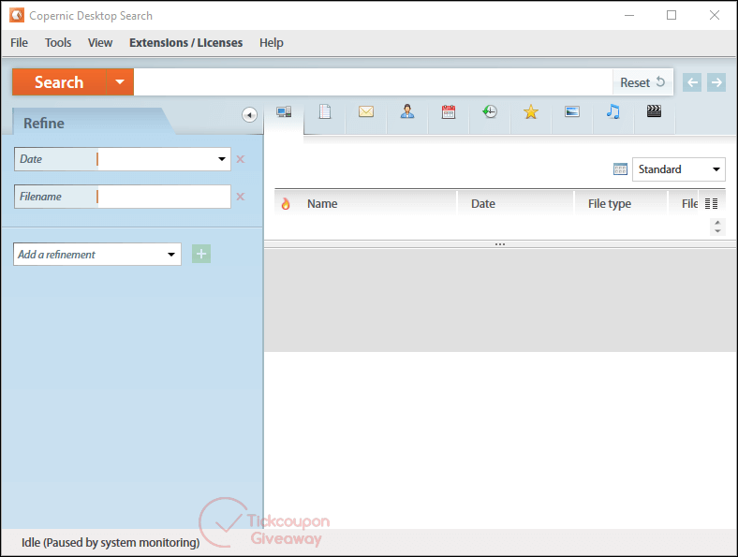
Task: Click the results list scroll down arrow
Action: tap(717, 231)
